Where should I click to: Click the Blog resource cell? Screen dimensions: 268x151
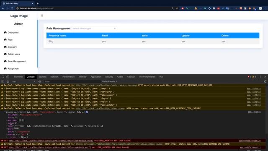tap(51, 41)
